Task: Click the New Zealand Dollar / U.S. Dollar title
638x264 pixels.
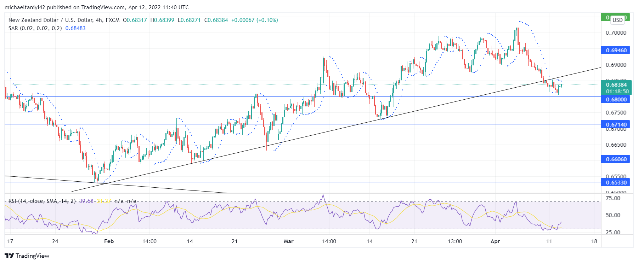Action: point(51,20)
